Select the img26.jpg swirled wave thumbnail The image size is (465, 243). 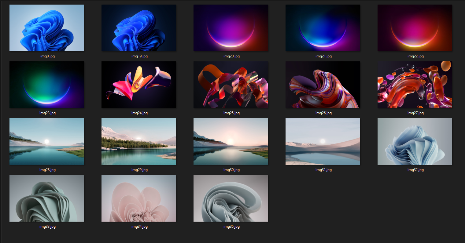[x=323, y=85]
